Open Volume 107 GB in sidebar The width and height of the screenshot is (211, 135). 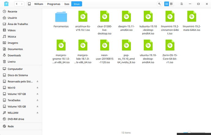tap(21, 94)
